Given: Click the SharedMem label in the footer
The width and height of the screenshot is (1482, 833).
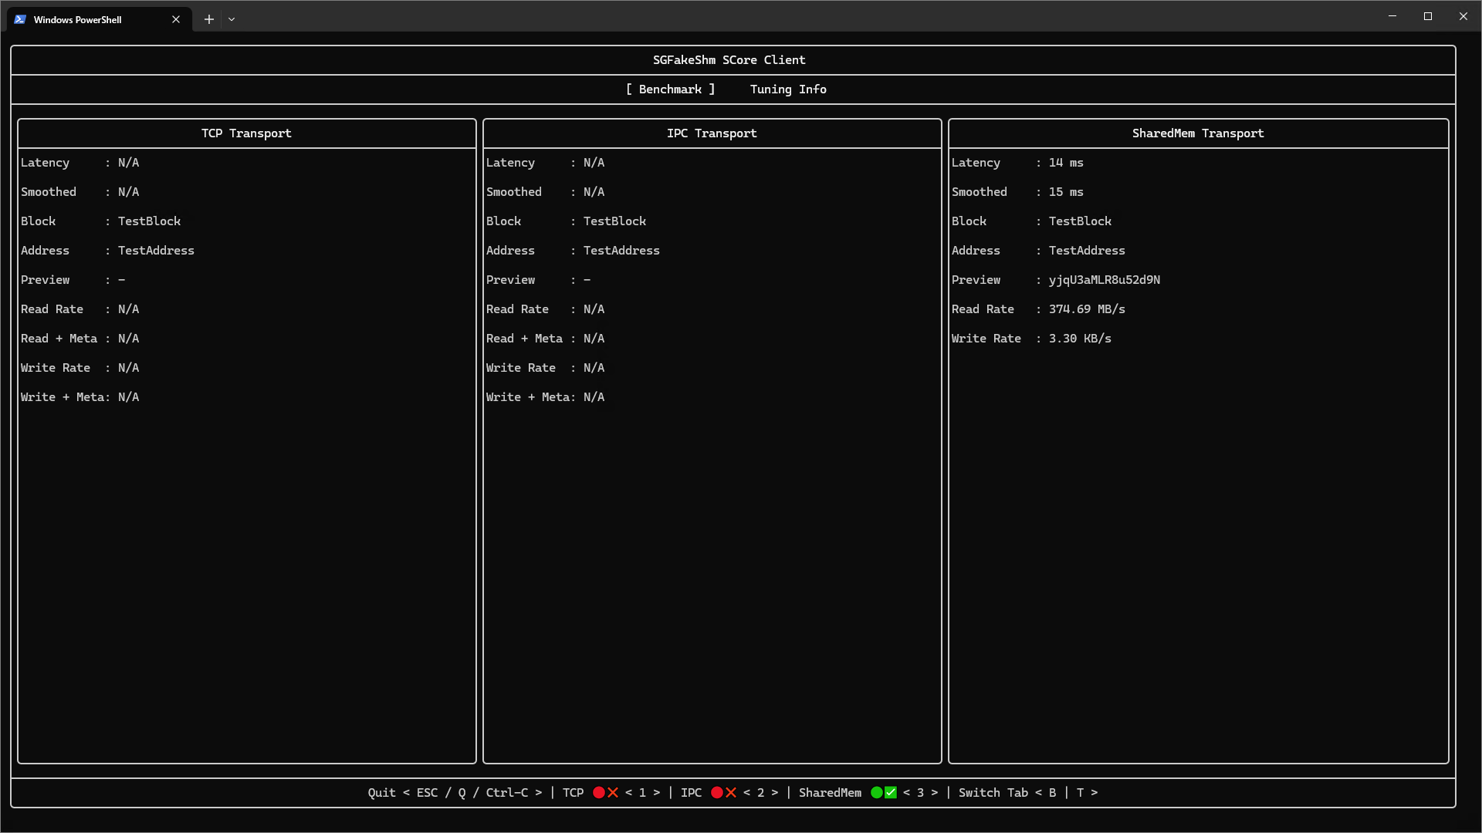Looking at the screenshot, I should click(x=830, y=793).
